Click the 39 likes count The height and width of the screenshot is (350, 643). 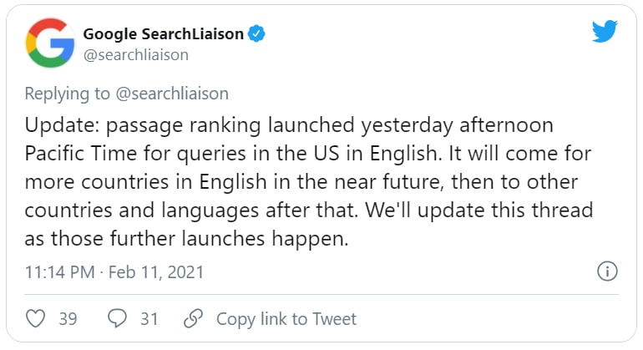pos(68,318)
